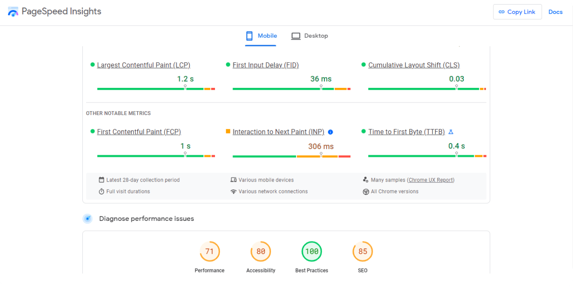Click the Diagnose performance issues icon
Screen dimensions: 573x287
[87, 218]
